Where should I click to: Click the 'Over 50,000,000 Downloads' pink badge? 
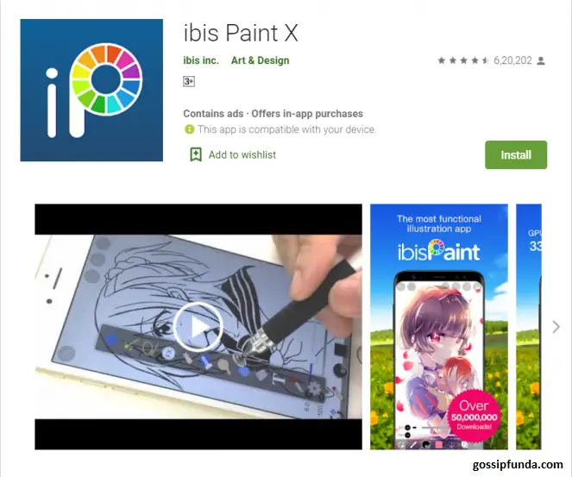point(474,416)
